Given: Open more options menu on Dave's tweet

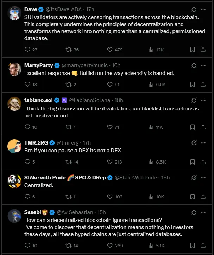Looking at the screenshot, I should click(x=203, y=9).
